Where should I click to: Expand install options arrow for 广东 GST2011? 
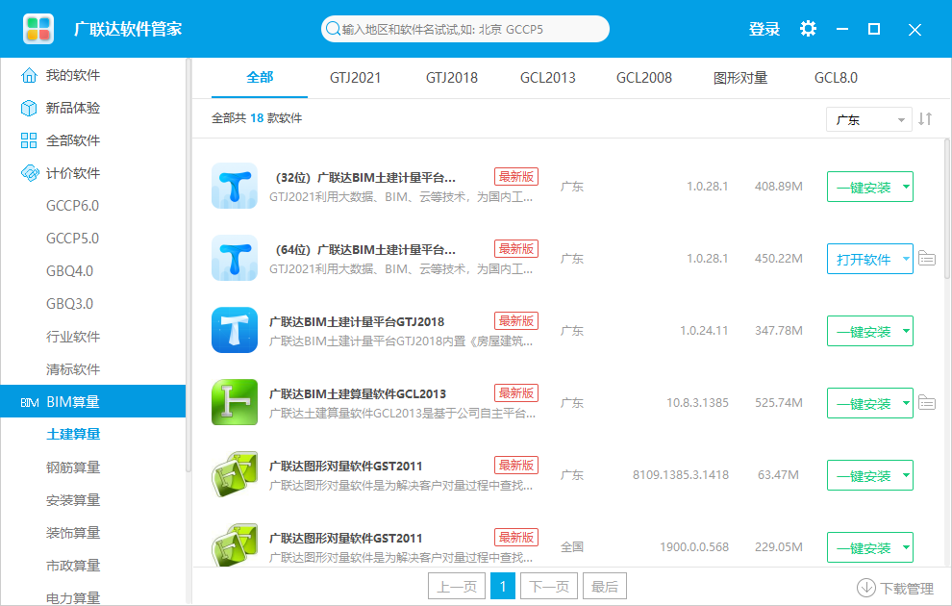click(x=906, y=475)
